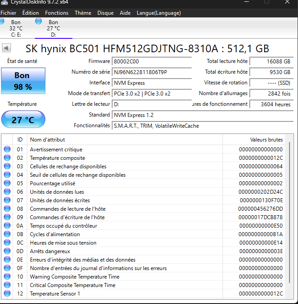The height and width of the screenshot is (304, 298).
Task: Click status orb of Avertissement critique row
Action: tap(7, 150)
